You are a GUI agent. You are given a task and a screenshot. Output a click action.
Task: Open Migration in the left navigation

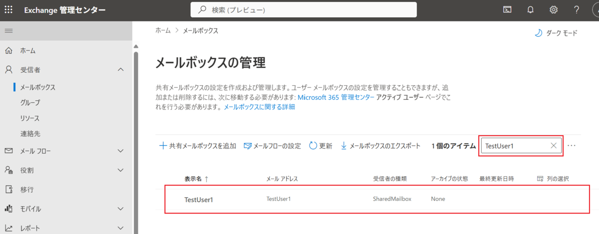(27, 190)
